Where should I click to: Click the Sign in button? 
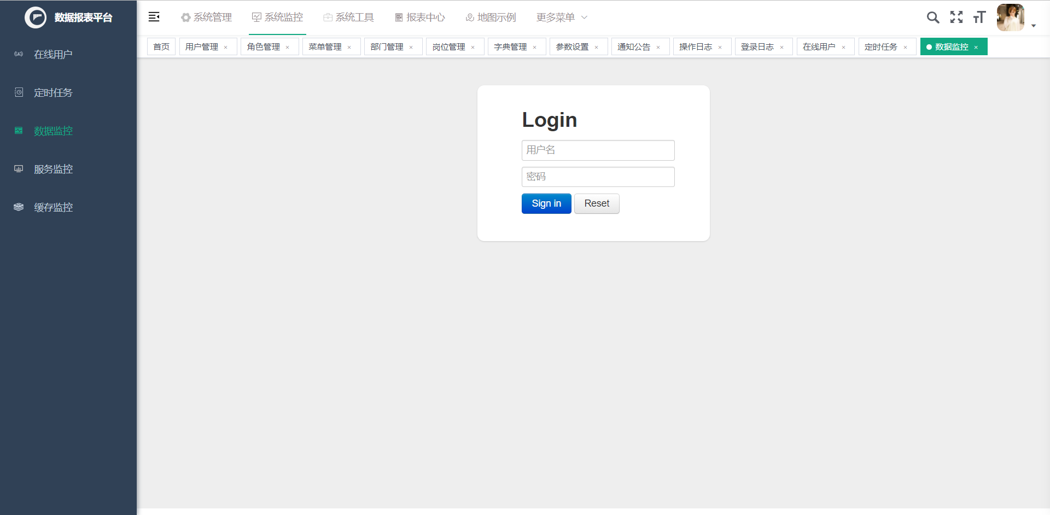[x=546, y=203]
